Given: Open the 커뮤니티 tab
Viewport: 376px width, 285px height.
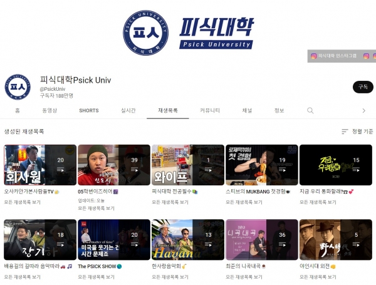Looking at the screenshot, I should 210,110.
